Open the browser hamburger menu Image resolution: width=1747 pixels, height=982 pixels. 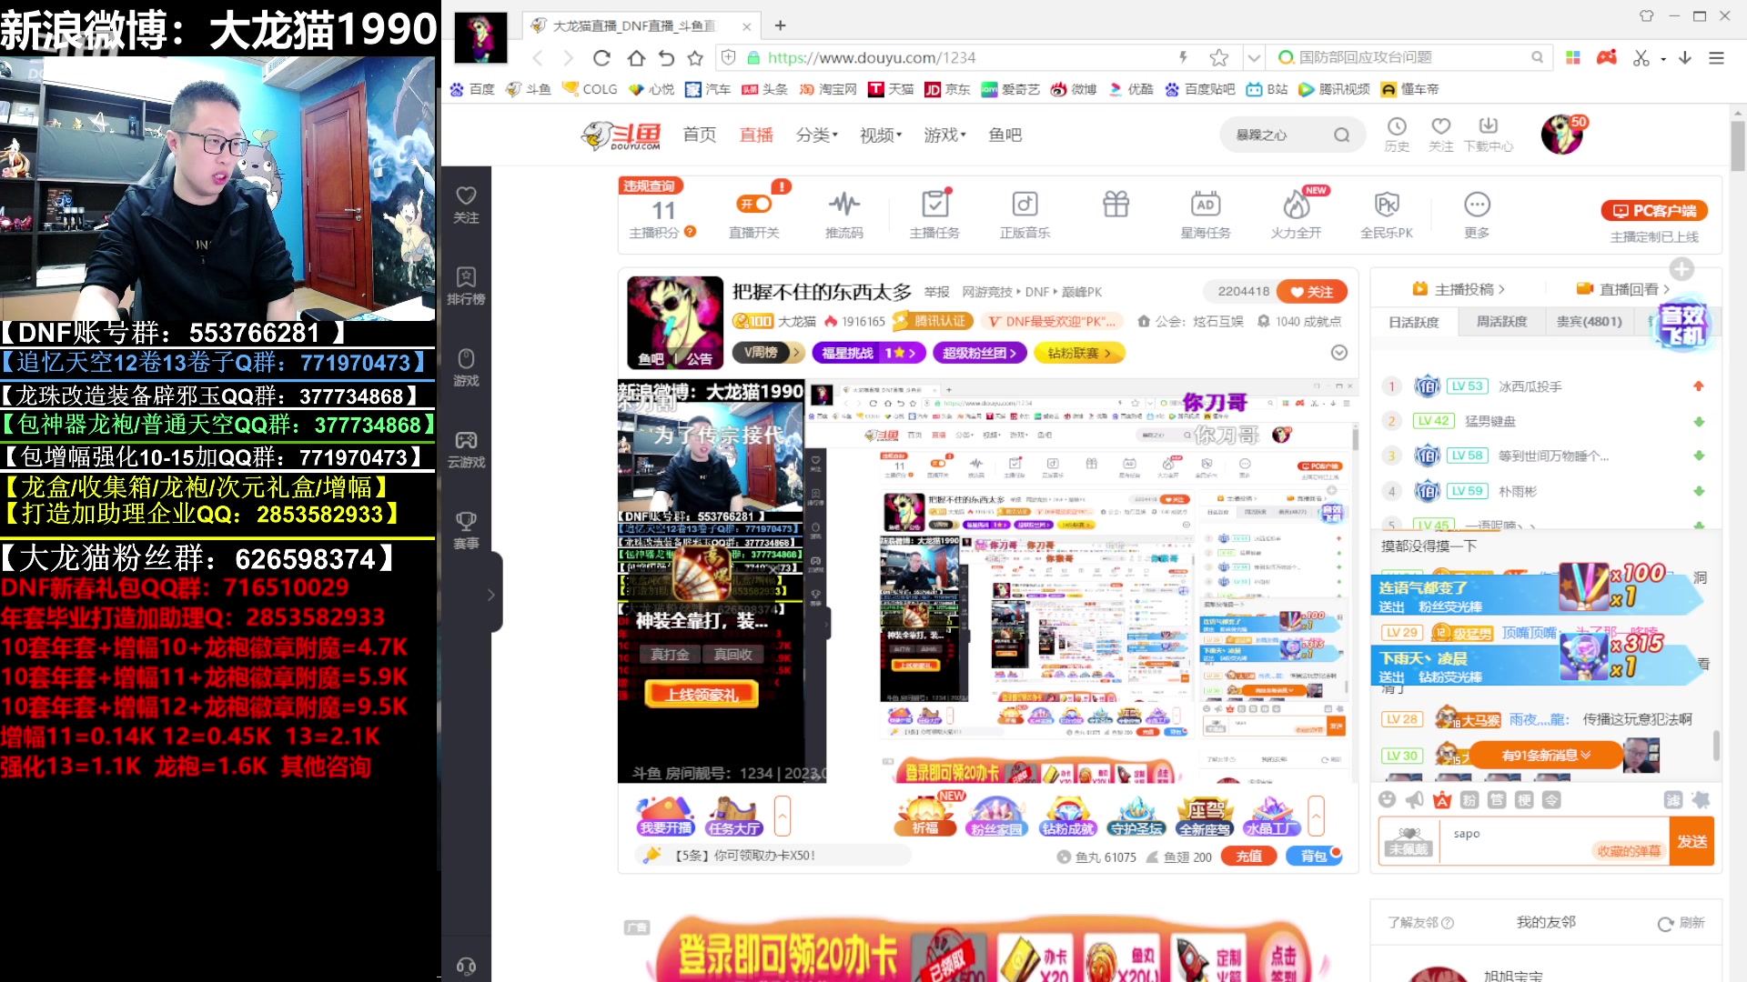tap(1717, 58)
